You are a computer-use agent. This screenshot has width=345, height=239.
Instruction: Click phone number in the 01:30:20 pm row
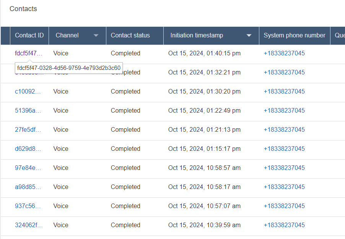pyautogui.click(x=284, y=92)
